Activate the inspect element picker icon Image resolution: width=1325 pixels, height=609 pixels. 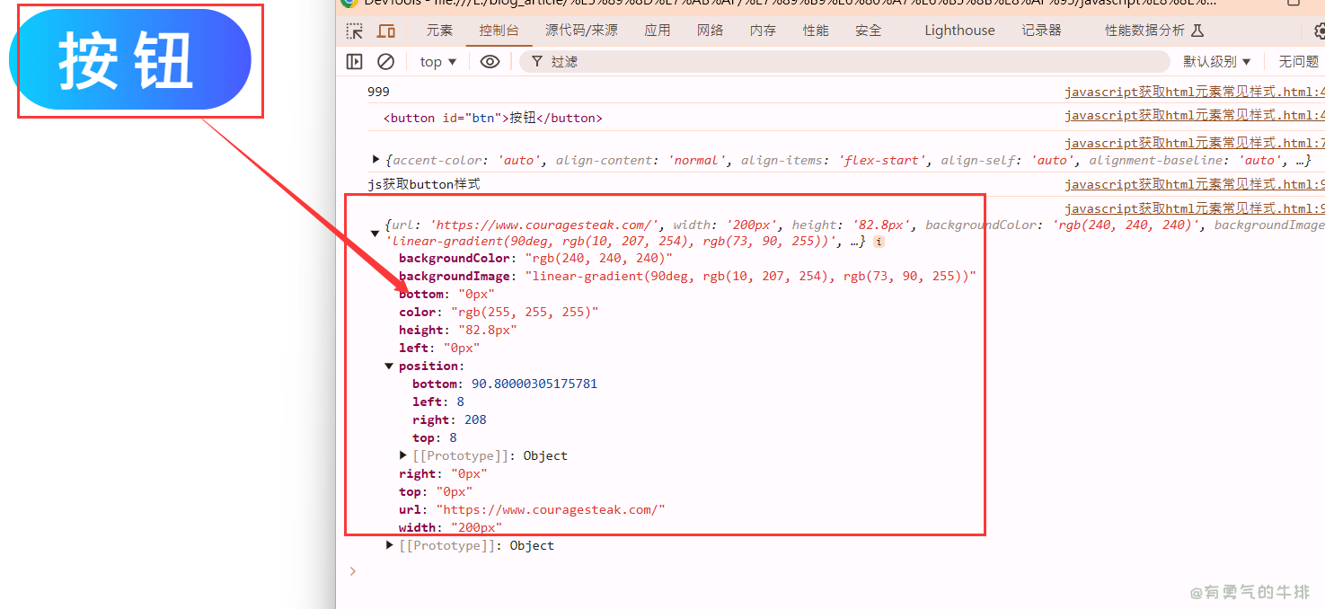coord(355,31)
